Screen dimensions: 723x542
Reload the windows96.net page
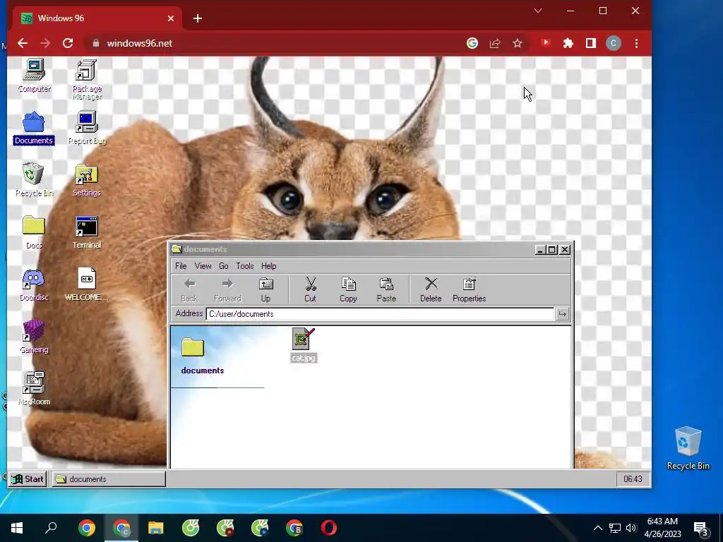coord(68,43)
